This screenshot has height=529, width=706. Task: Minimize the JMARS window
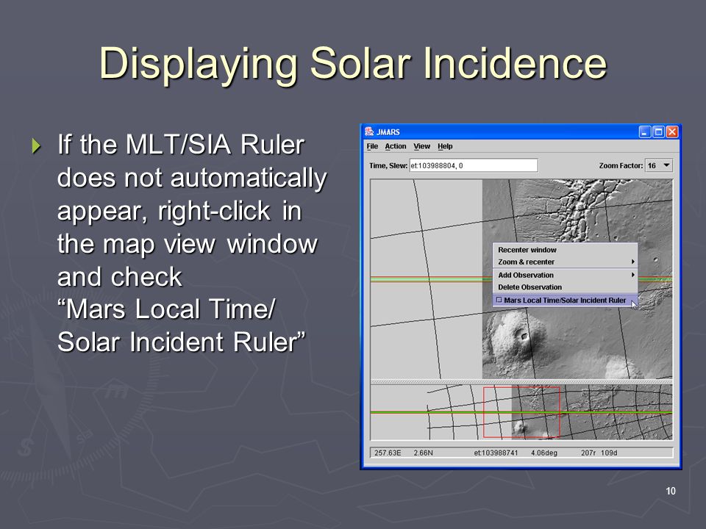pyautogui.click(x=645, y=132)
